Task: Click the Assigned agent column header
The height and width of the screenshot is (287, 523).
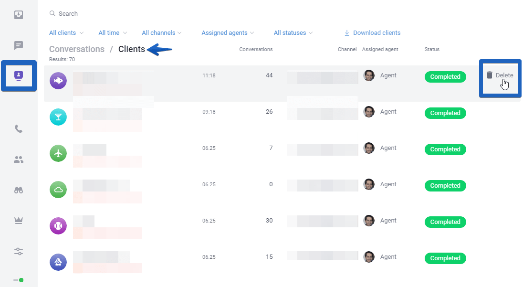Action: tap(380, 49)
